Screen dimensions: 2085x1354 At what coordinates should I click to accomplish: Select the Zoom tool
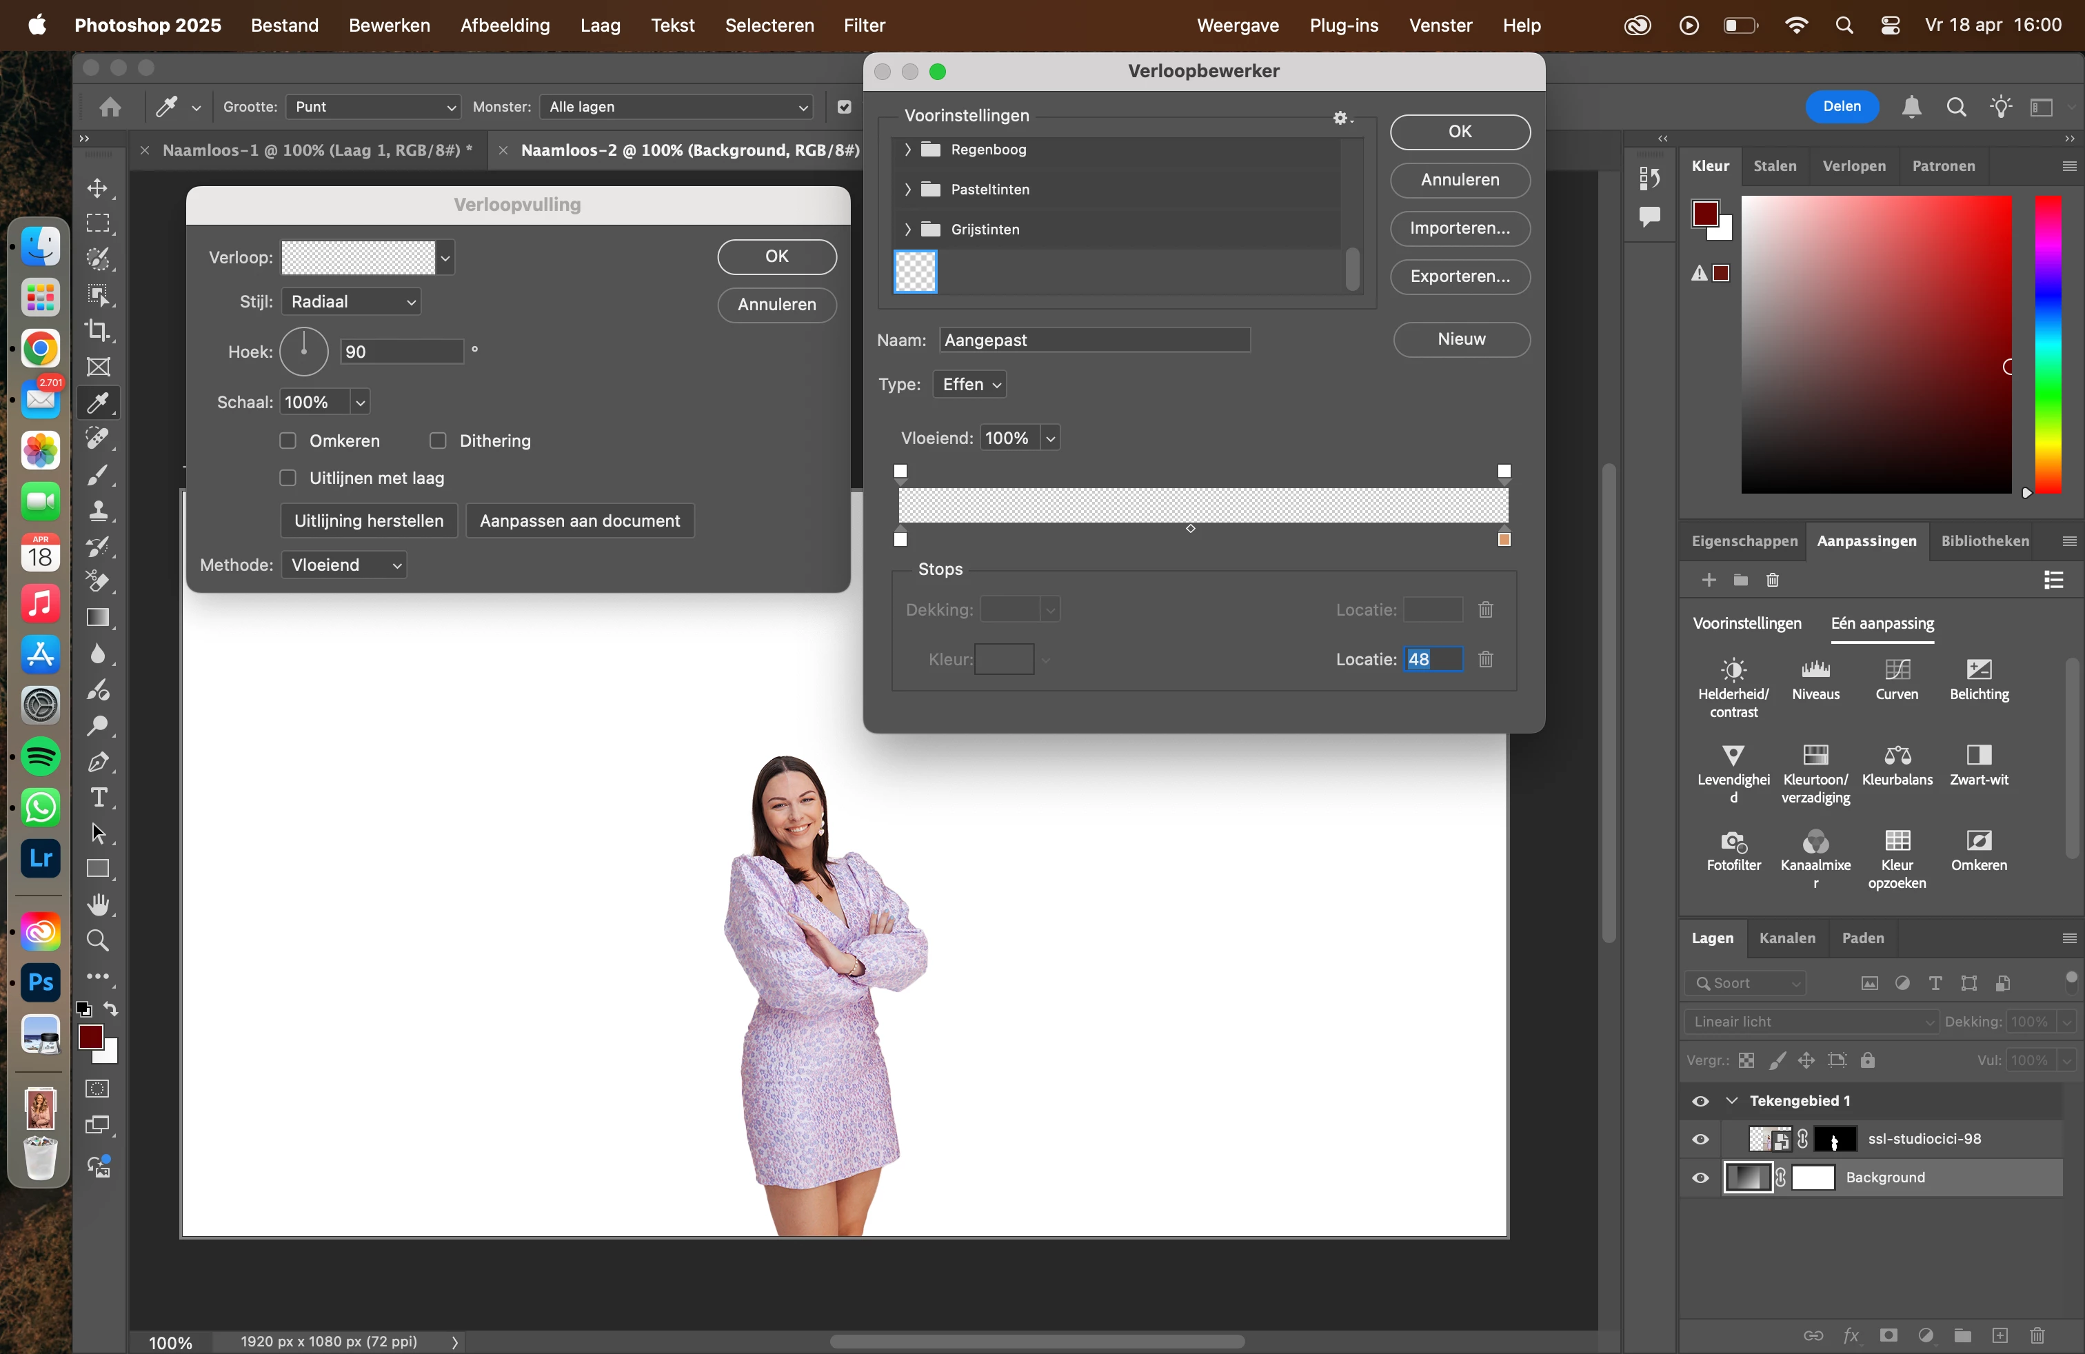98,940
